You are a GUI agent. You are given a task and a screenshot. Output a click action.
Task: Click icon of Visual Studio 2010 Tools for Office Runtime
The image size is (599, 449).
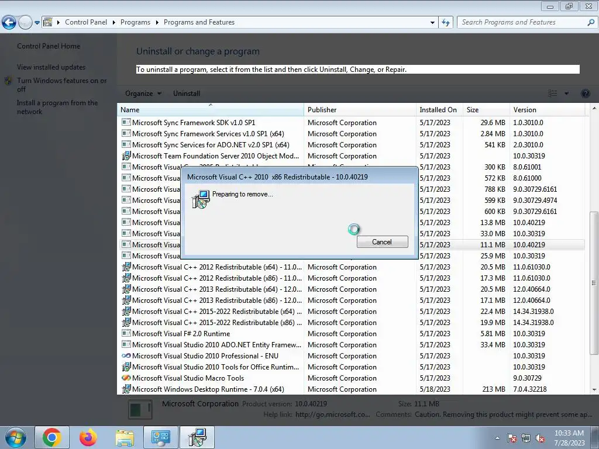[126, 367]
